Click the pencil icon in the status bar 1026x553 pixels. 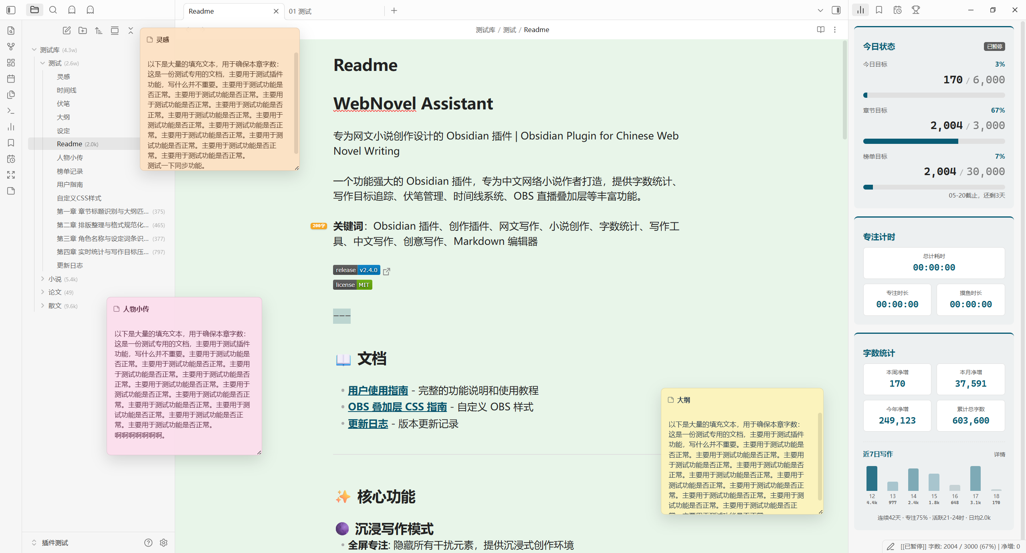[x=891, y=547]
